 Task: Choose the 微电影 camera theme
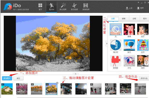116,61
